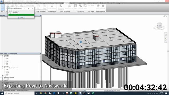Close the Properties panel

[40, 16]
